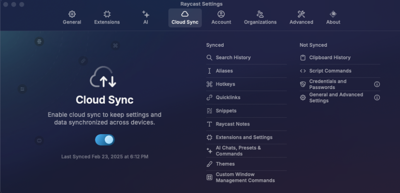Click the Quicklinks chain icon

210,97
